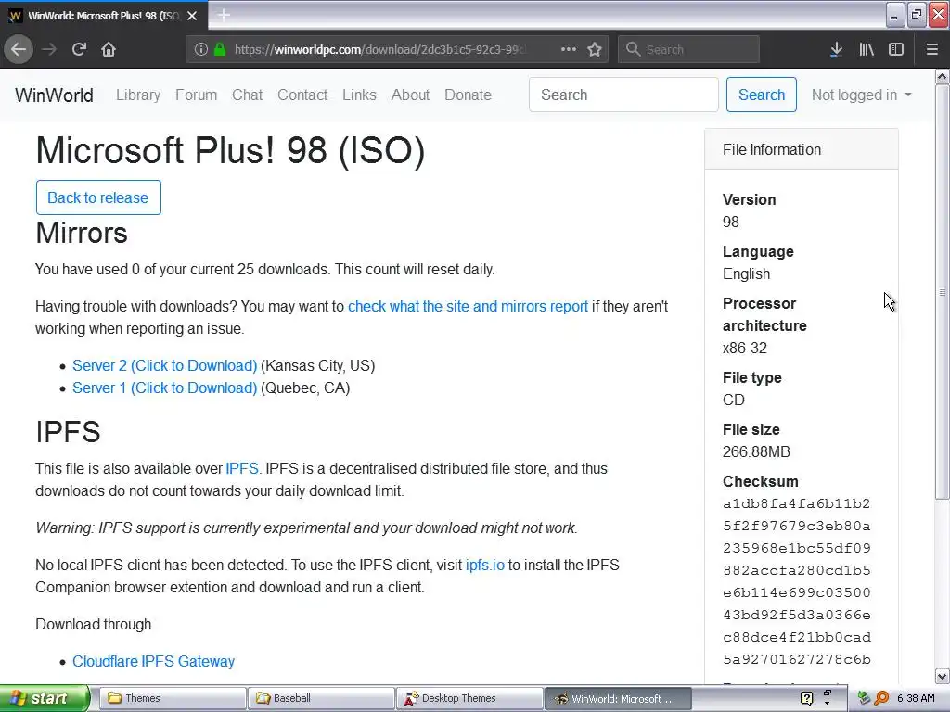Image resolution: width=950 pixels, height=712 pixels.
Task: Click the blue Search button
Action: point(762,95)
